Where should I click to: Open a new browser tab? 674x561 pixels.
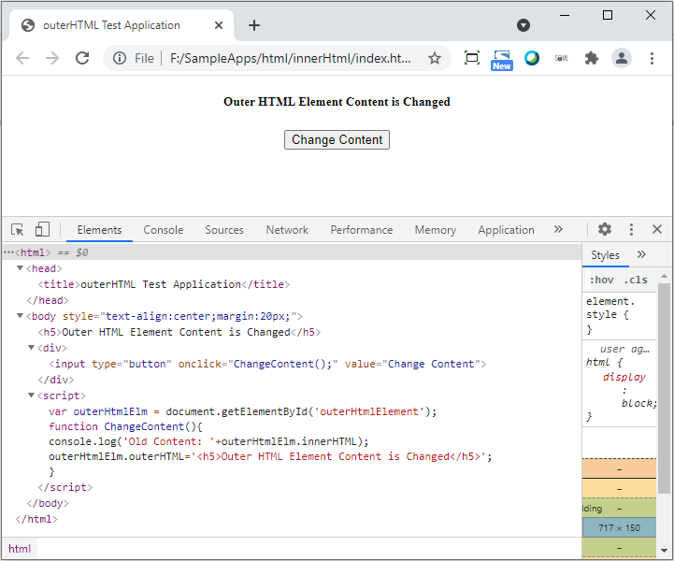coord(254,25)
